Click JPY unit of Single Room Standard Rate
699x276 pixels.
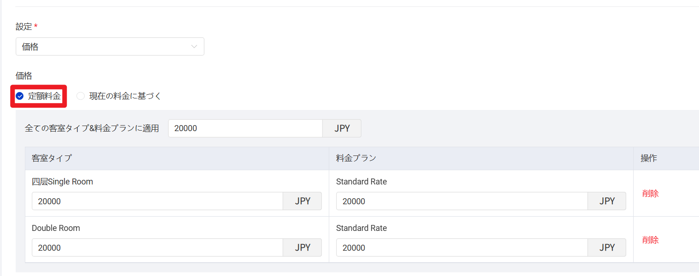[607, 201]
